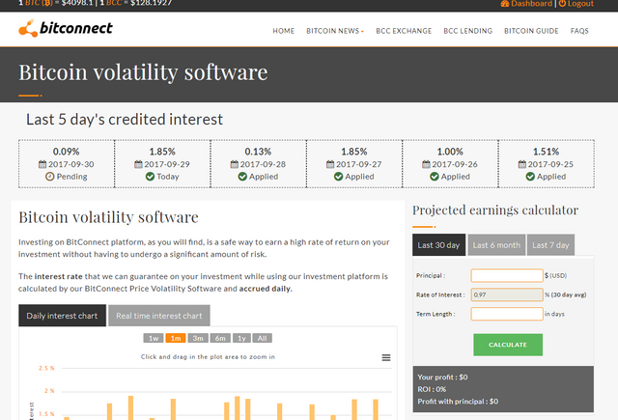Click the 1.00% interest value

pyautogui.click(x=450, y=152)
